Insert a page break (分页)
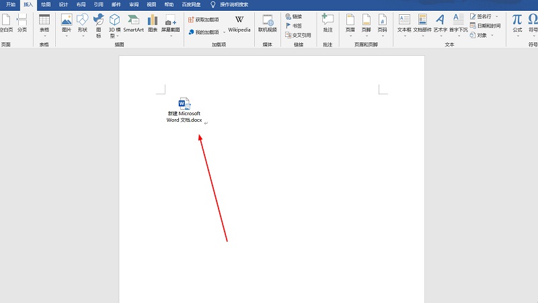The height and width of the screenshot is (303, 538). (x=22, y=24)
